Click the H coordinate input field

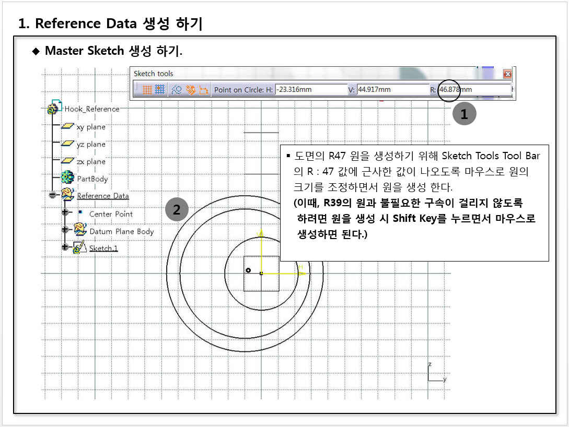pyautogui.click(x=310, y=90)
